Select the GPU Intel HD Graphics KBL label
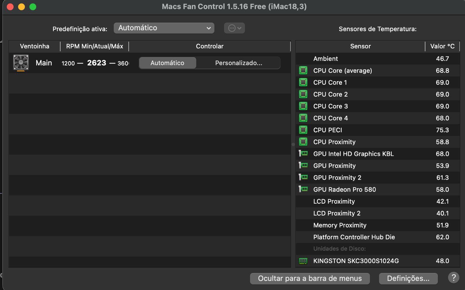This screenshot has height=290, width=465. pos(353,154)
